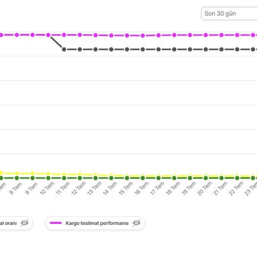Click the '21 Tem' x-axis date label

[x=221, y=189]
